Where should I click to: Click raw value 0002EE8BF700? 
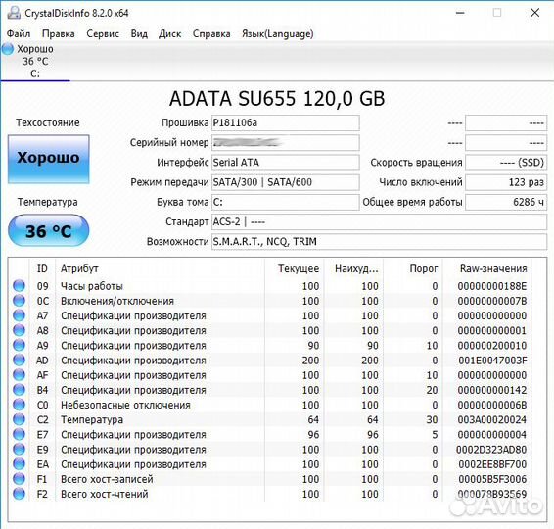[x=492, y=464]
